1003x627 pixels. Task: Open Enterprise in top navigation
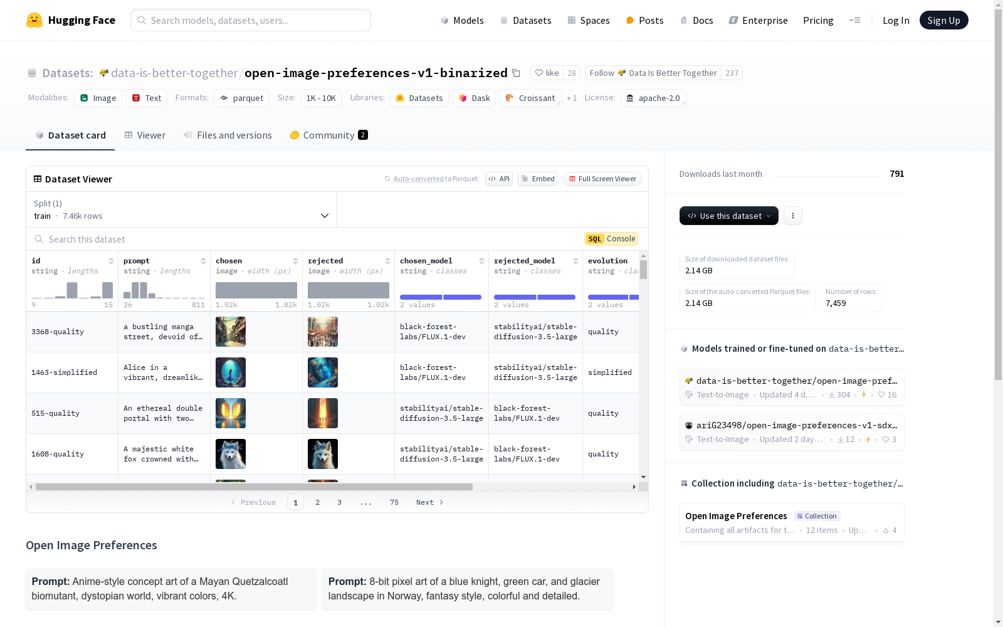[759, 20]
